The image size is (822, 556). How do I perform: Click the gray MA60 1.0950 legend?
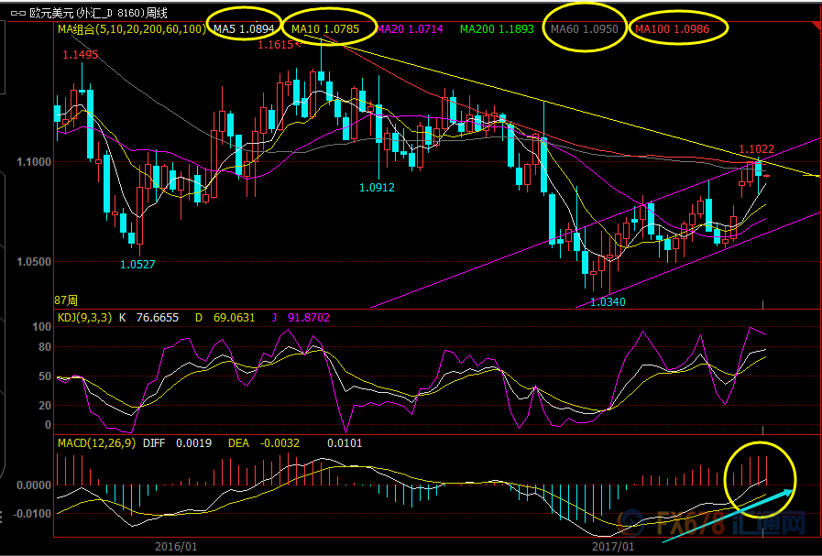pyautogui.click(x=585, y=29)
